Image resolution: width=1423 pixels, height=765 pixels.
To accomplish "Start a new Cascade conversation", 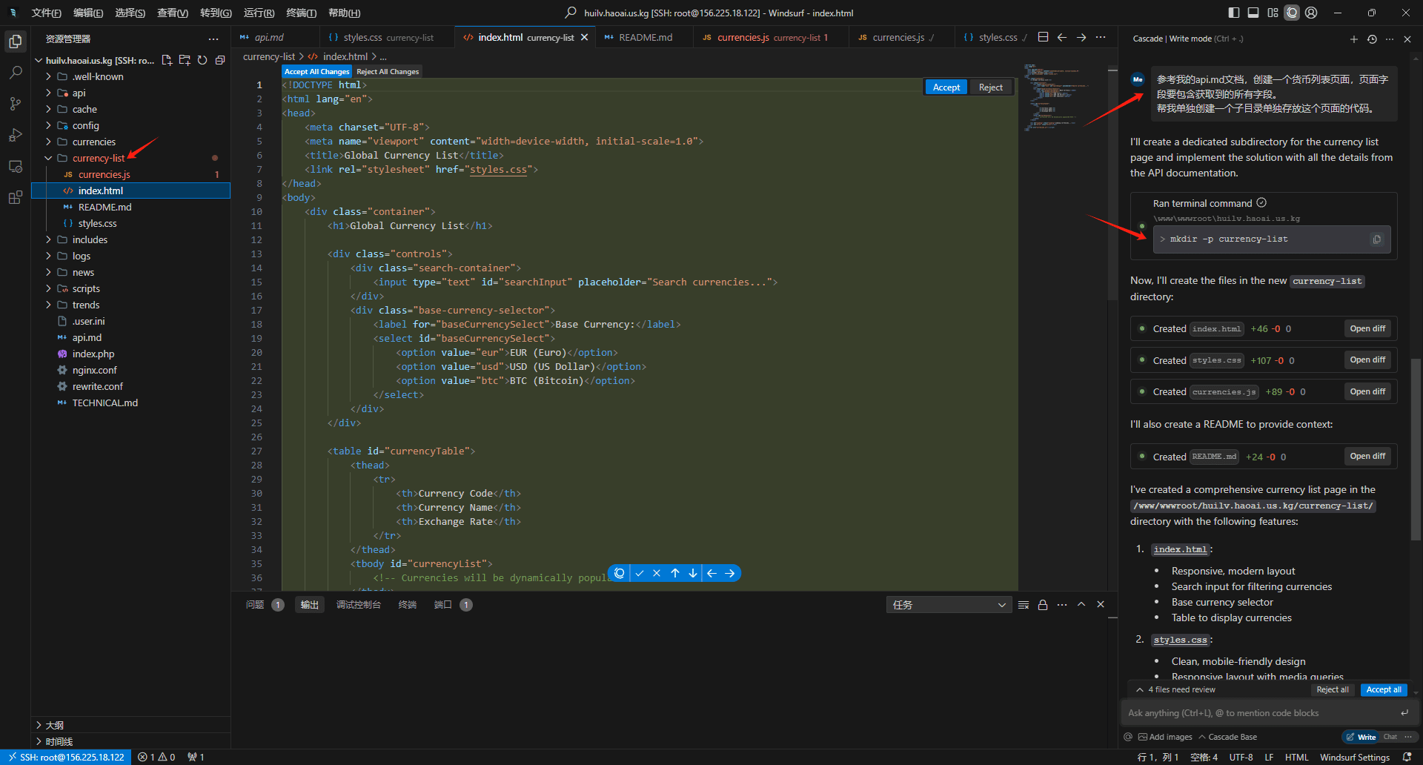I will pos(1354,39).
